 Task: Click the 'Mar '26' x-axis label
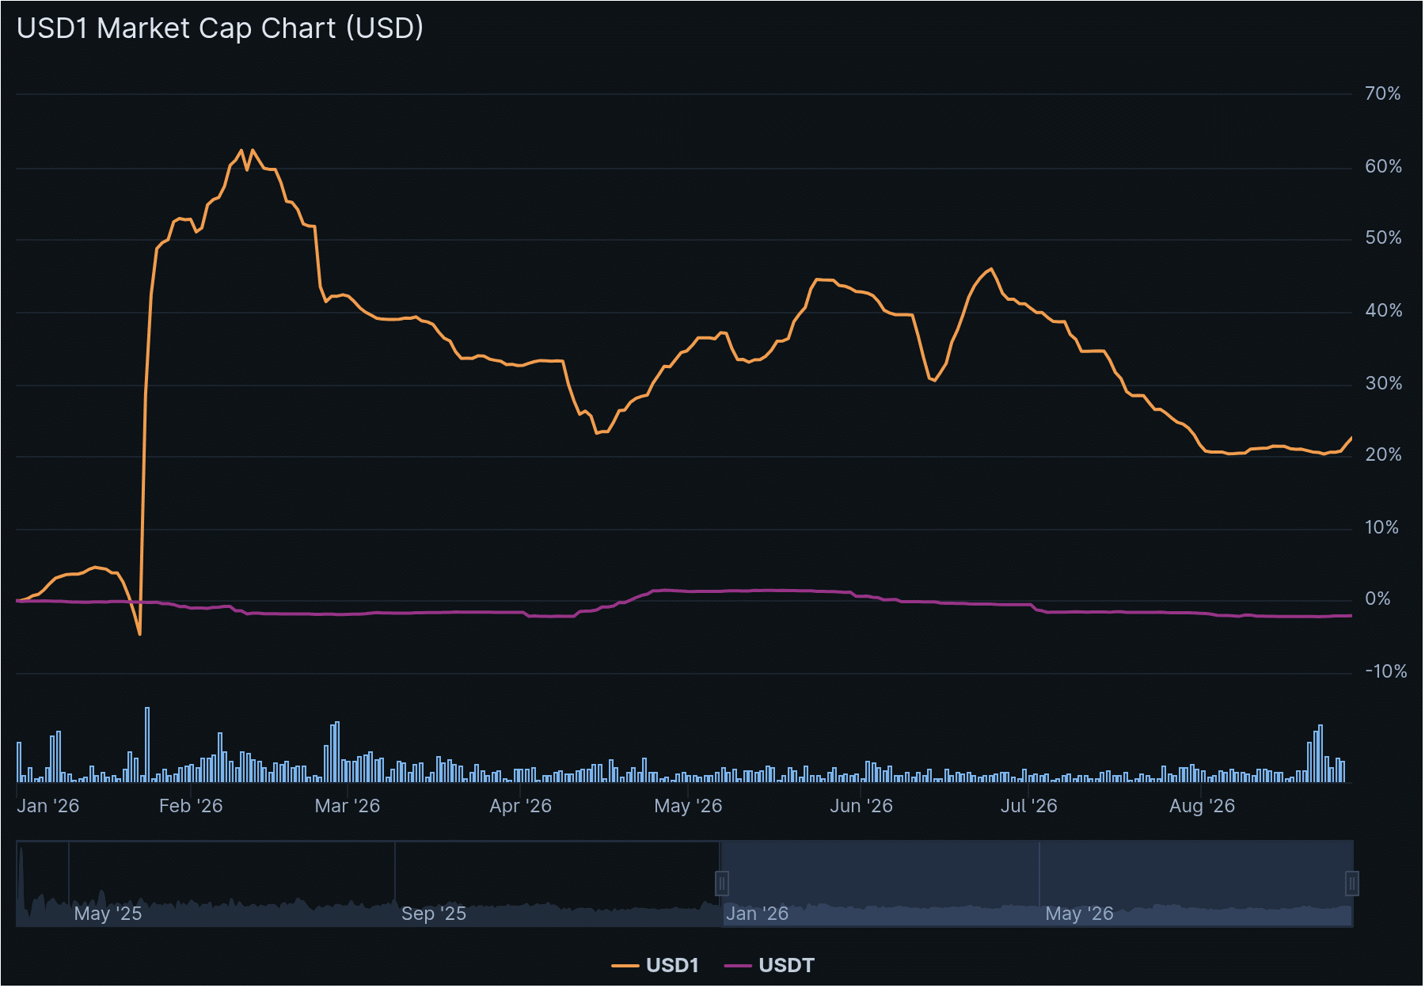point(348,806)
